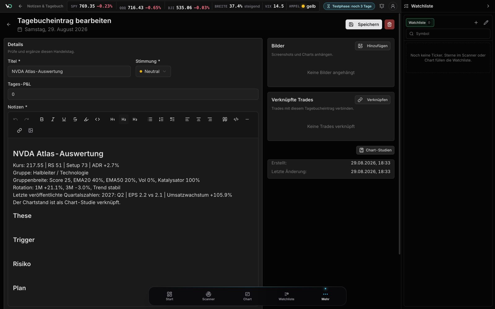Click the AMPEL gelb status indicator
Image resolution: width=495 pixels, height=309 pixels.
302,6
